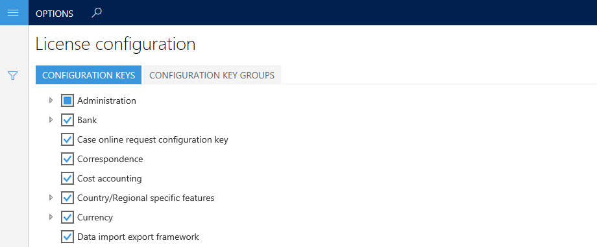This screenshot has height=247, width=597.
Task: Switch to Configuration Key Groups tab
Action: 212,75
